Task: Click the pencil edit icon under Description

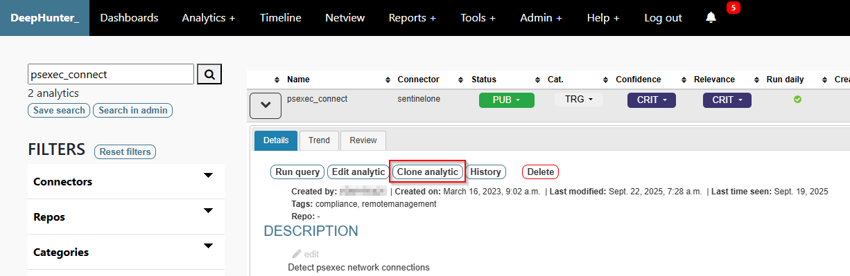Action: tap(297, 254)
